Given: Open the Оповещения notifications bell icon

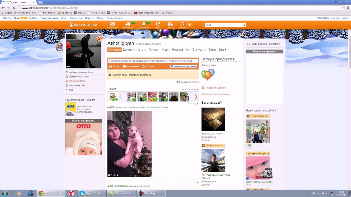Looking at the screenshot, I should [144, 24].
